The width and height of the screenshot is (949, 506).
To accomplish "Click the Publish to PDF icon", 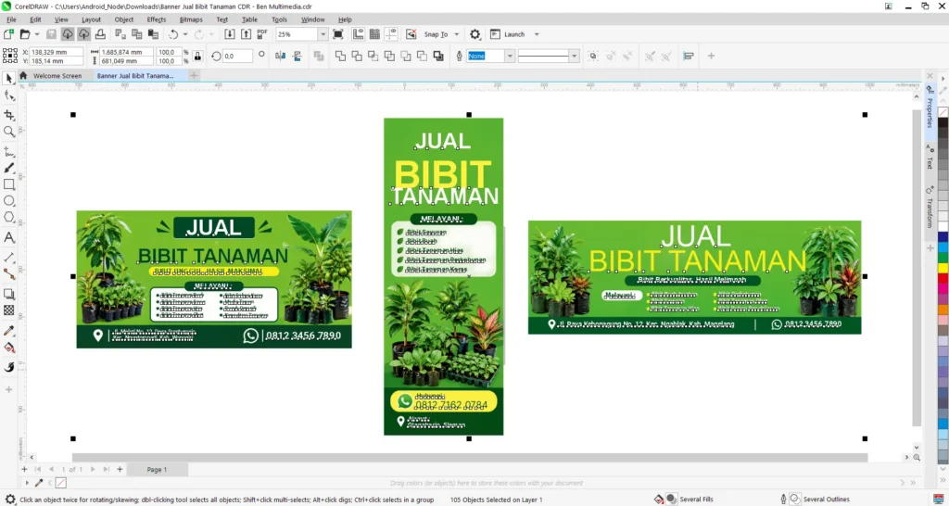I will click(x=262, y=34).
